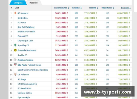This screenshot has height=99, width=137.
Task: Click FC Porto balance 209,97 Mill. €
Action: coord(124,22)
